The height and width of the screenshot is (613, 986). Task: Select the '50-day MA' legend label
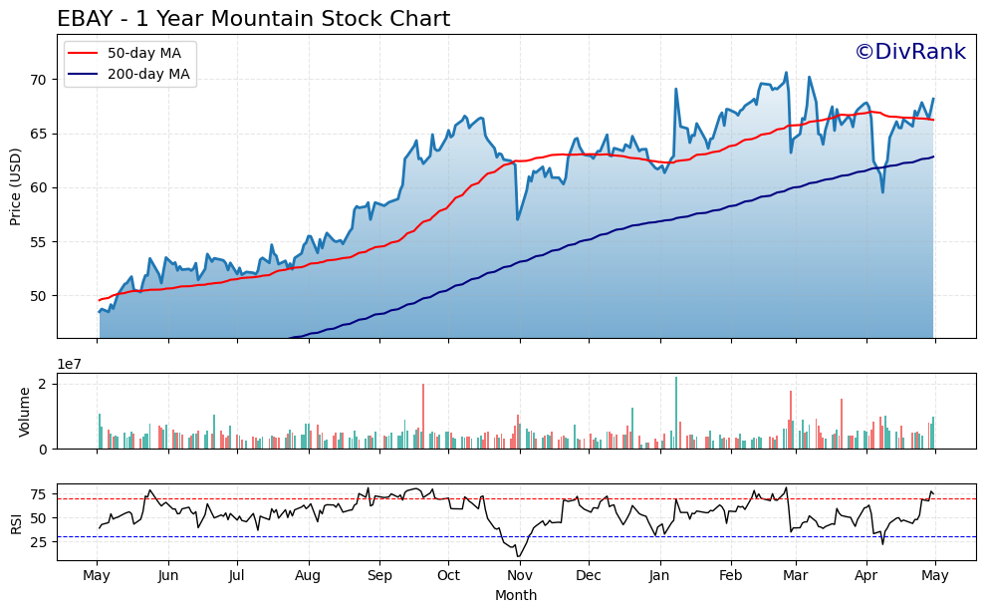(x=144, y=53)
